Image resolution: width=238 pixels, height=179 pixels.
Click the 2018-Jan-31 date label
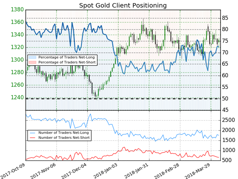[x=136, y=171]
